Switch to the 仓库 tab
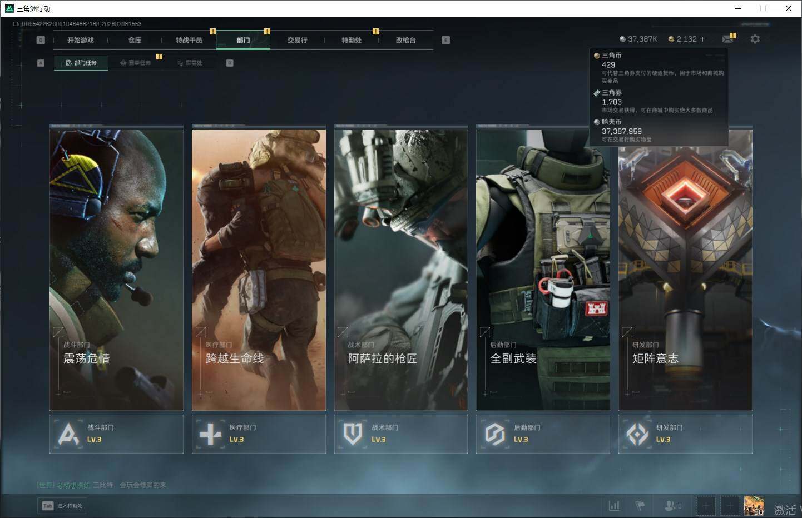Image resolution: width=802 pixels, height=518 pixels. 135,40
